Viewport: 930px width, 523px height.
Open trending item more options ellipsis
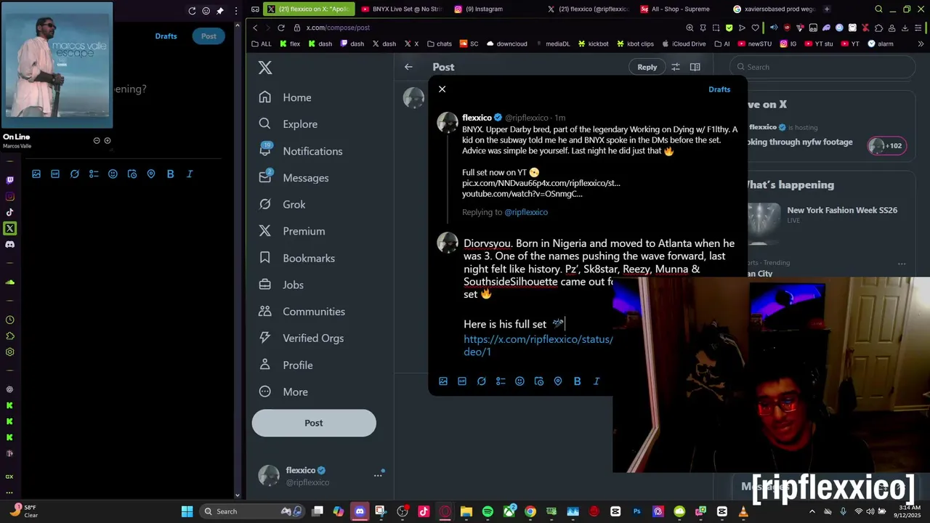tap(902, 264)
